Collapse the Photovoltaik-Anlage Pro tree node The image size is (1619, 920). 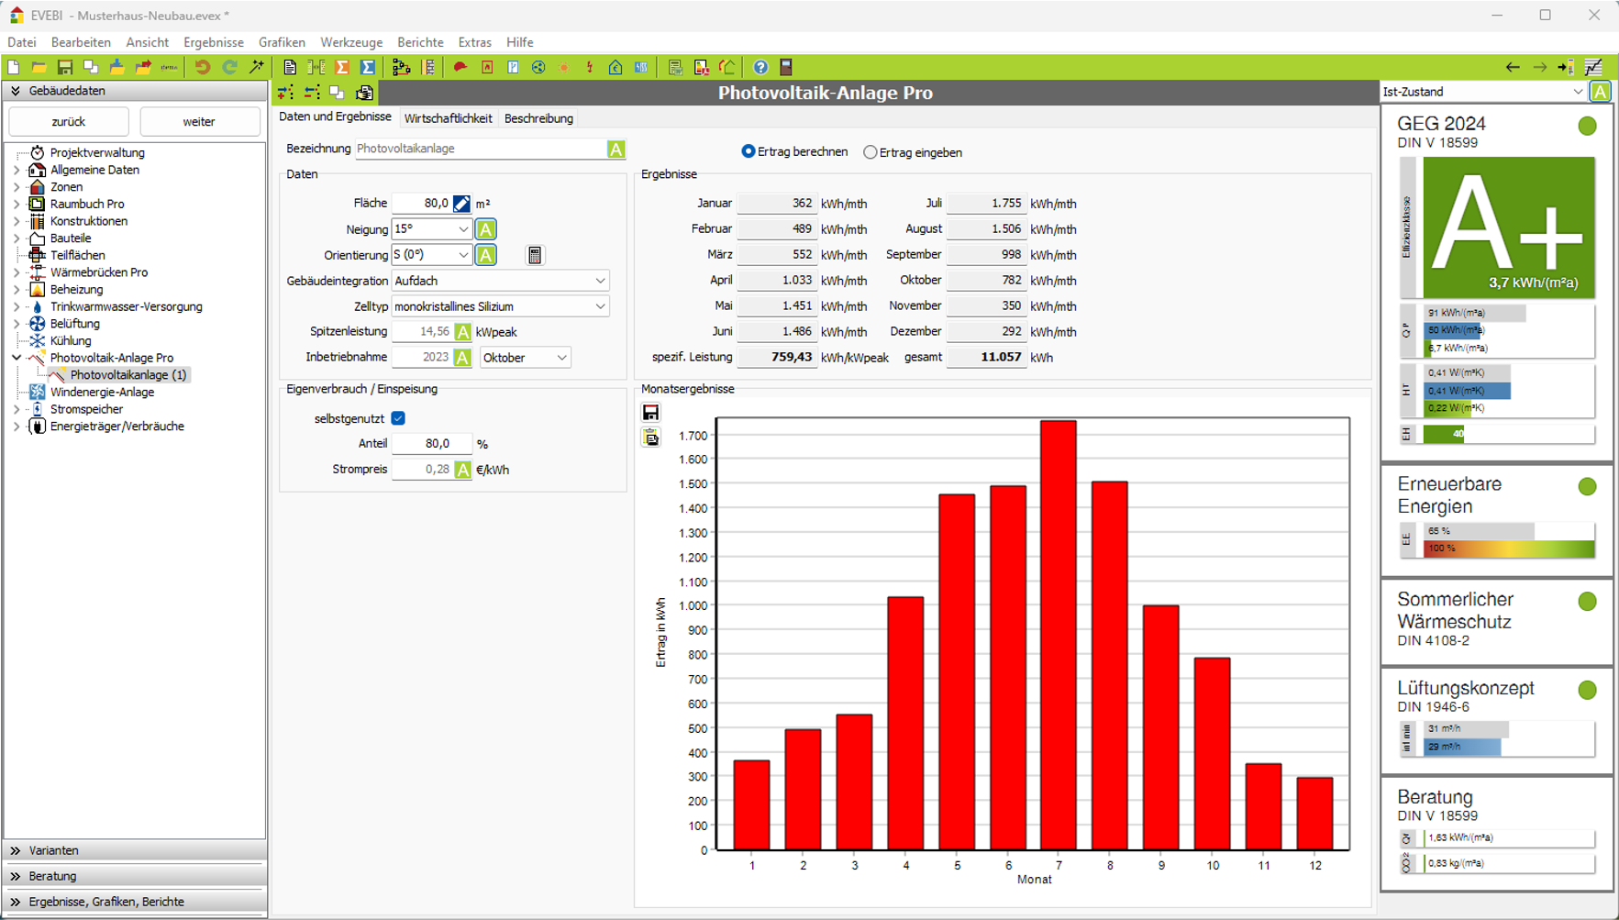click(x=17, y=358)
